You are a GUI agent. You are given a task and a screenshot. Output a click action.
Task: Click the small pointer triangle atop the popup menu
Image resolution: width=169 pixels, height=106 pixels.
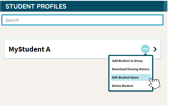tap(145, 54)
